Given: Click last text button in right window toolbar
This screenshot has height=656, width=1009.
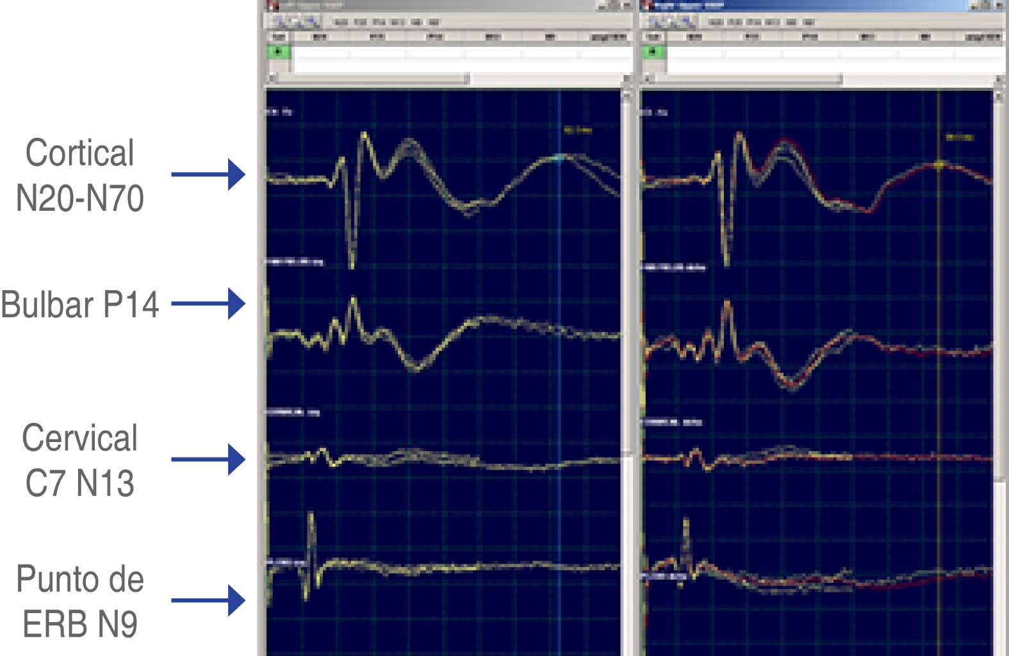Looking at the screenshot, I should click(808, 22).
